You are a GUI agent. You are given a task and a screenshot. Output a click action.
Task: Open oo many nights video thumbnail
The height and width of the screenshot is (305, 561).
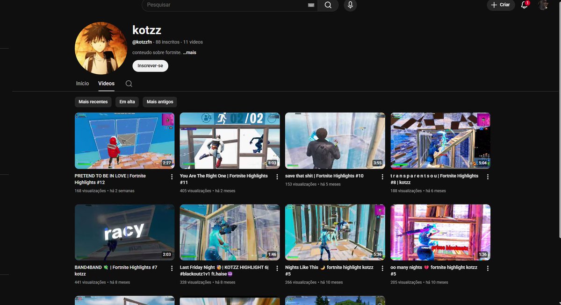tap(440, 232)
